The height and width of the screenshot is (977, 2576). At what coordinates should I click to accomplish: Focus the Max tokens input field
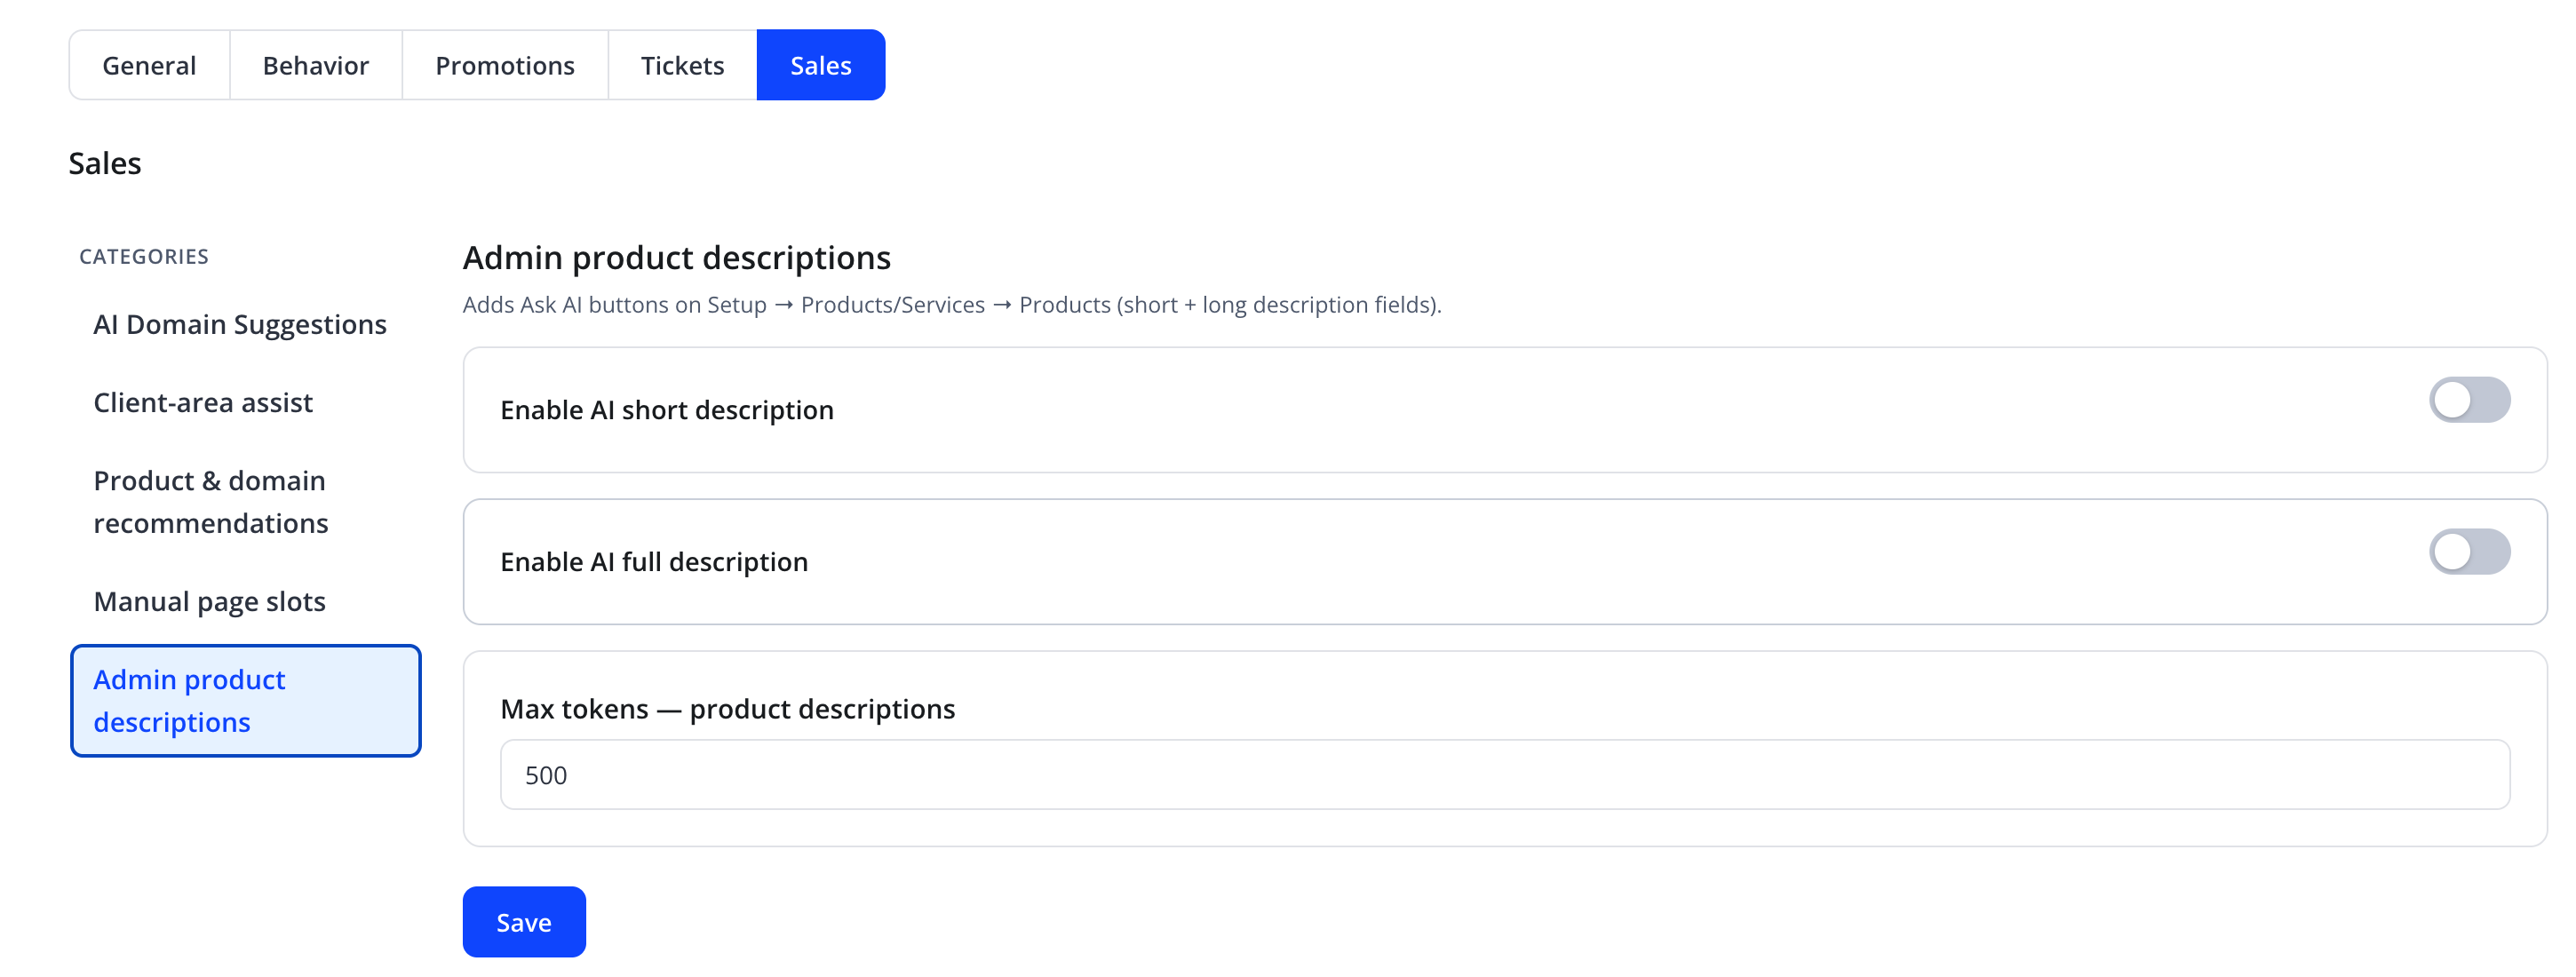pos(1505,775)
